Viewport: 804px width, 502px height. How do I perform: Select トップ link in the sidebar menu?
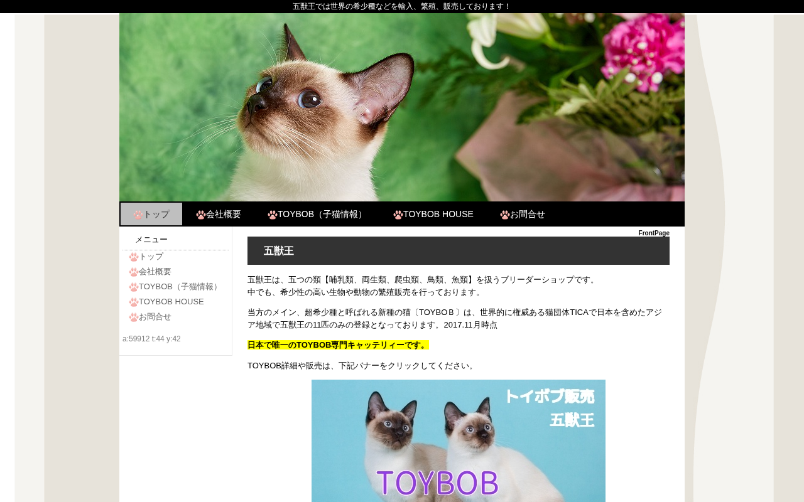click(151, 257)
